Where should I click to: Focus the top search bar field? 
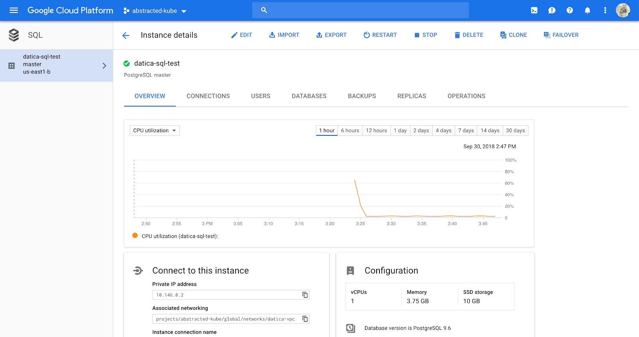point(360,10)
